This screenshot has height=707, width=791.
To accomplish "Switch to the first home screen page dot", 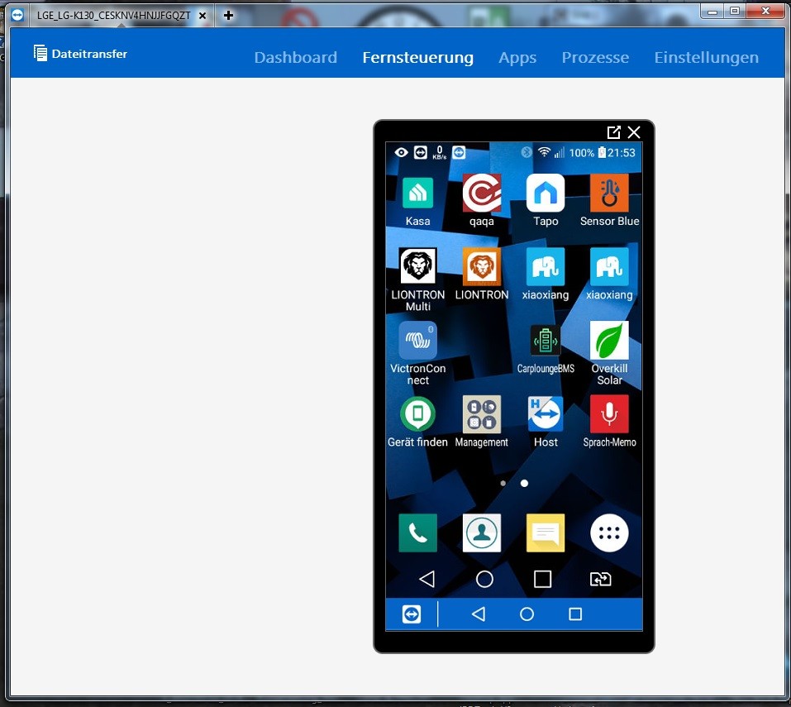I will click(503, 484).
